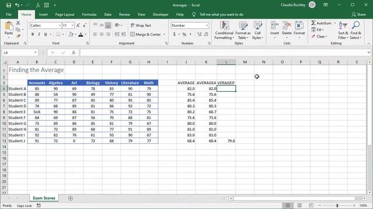The height and width of the screenshot is (209, 373).
Task: Select the Exam Scores sheet tab
Action: [44, 198]
